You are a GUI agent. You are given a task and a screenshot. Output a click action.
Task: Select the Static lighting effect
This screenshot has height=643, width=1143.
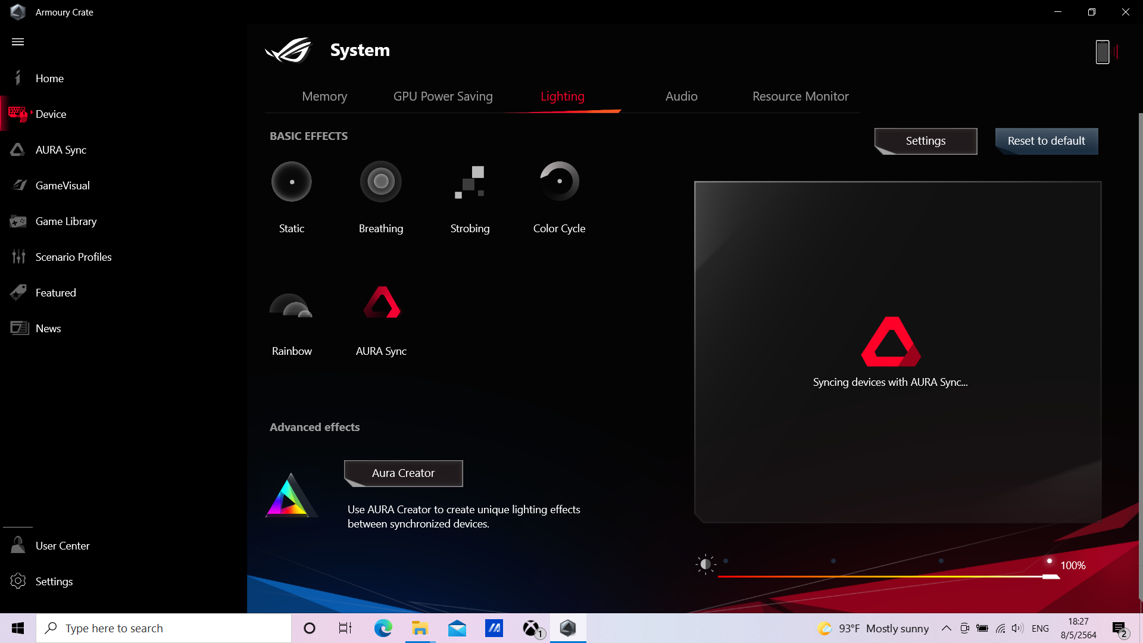[x=292, y=182]
